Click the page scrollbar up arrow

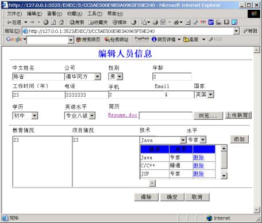[x=256, y=50]
